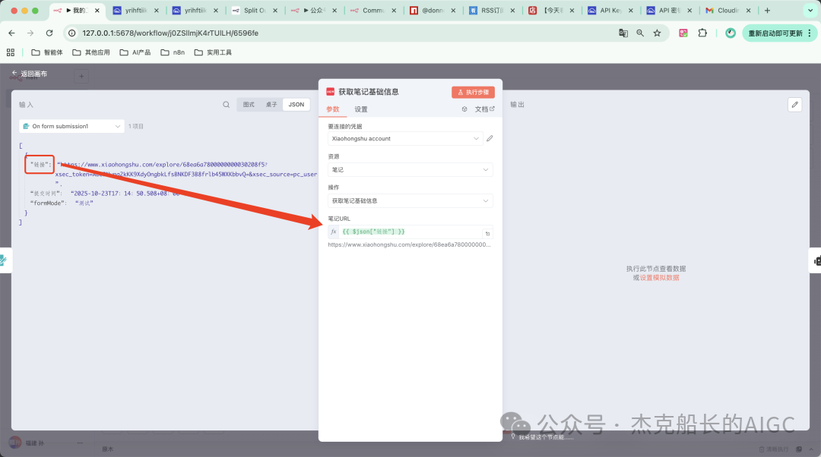Reload the page with the refresh icon
Image resolution: width=821 pixels, height=457 pixels.
[x=49, y=33]
